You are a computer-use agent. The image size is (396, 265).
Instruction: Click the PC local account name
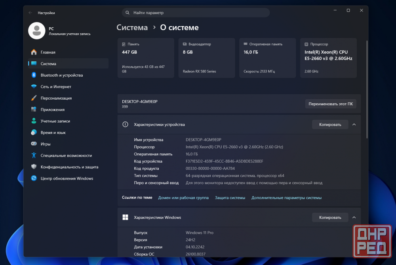(x=51, y=29)
